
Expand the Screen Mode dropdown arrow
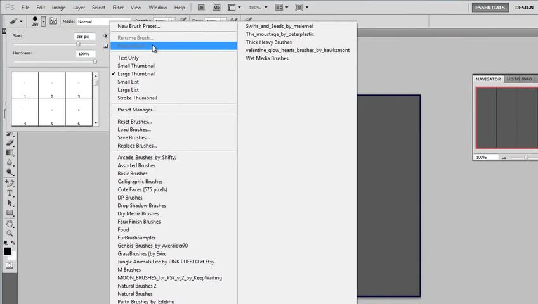coord(306,7)
